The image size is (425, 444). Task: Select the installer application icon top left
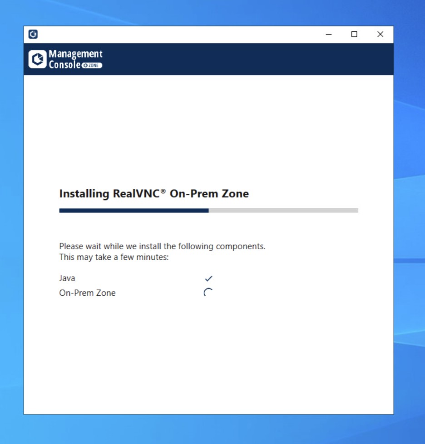pyautogui.click(x=34, y=35)
